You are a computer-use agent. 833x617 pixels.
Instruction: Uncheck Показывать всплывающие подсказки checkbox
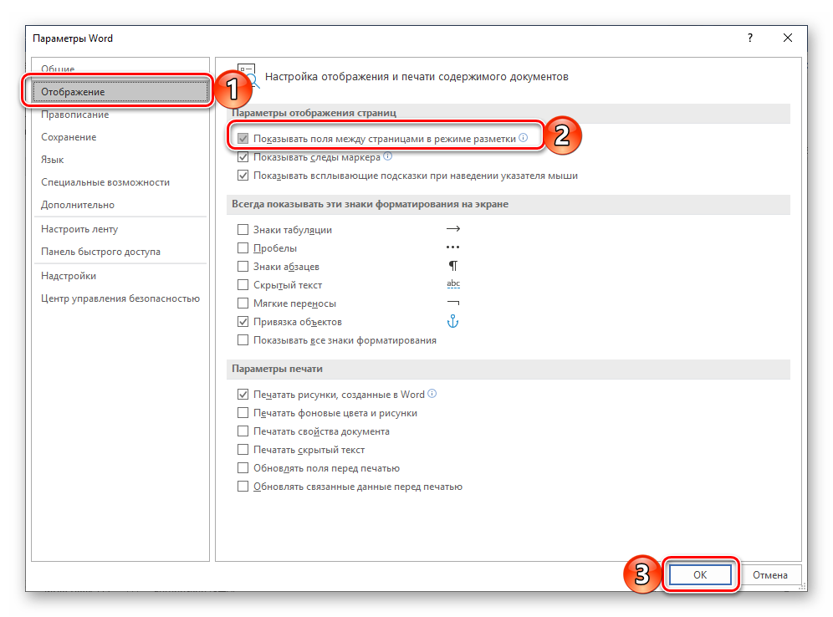[x=243, y=176]
